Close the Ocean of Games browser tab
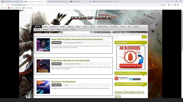183x102 pixels. (45, 2)
